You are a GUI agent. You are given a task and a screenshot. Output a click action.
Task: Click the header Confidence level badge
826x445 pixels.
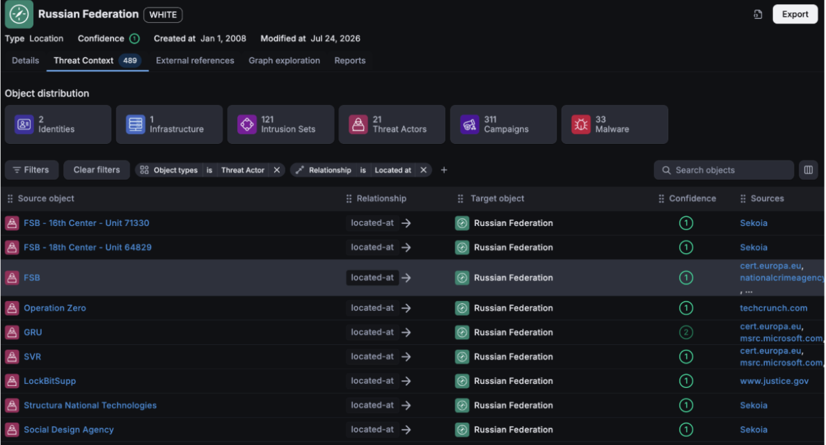click(134, 38)
